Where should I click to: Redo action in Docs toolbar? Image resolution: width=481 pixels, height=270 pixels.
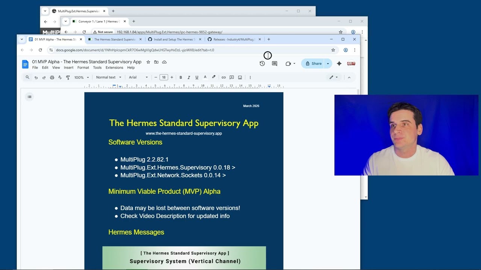pos(44,77)
